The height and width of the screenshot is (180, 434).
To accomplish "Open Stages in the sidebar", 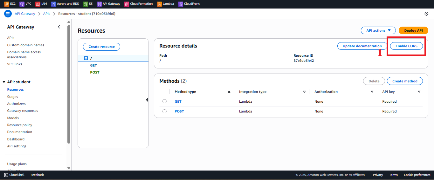I will click(13, 97).
